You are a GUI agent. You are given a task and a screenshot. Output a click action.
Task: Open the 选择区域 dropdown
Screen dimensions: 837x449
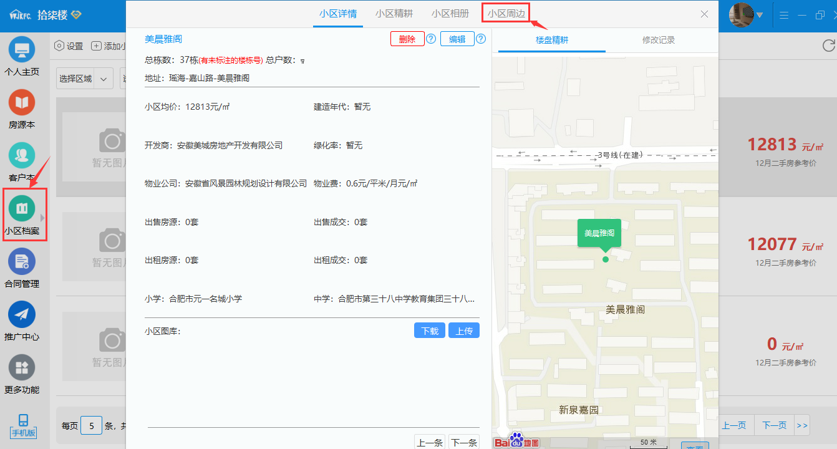tap(84, 79)
